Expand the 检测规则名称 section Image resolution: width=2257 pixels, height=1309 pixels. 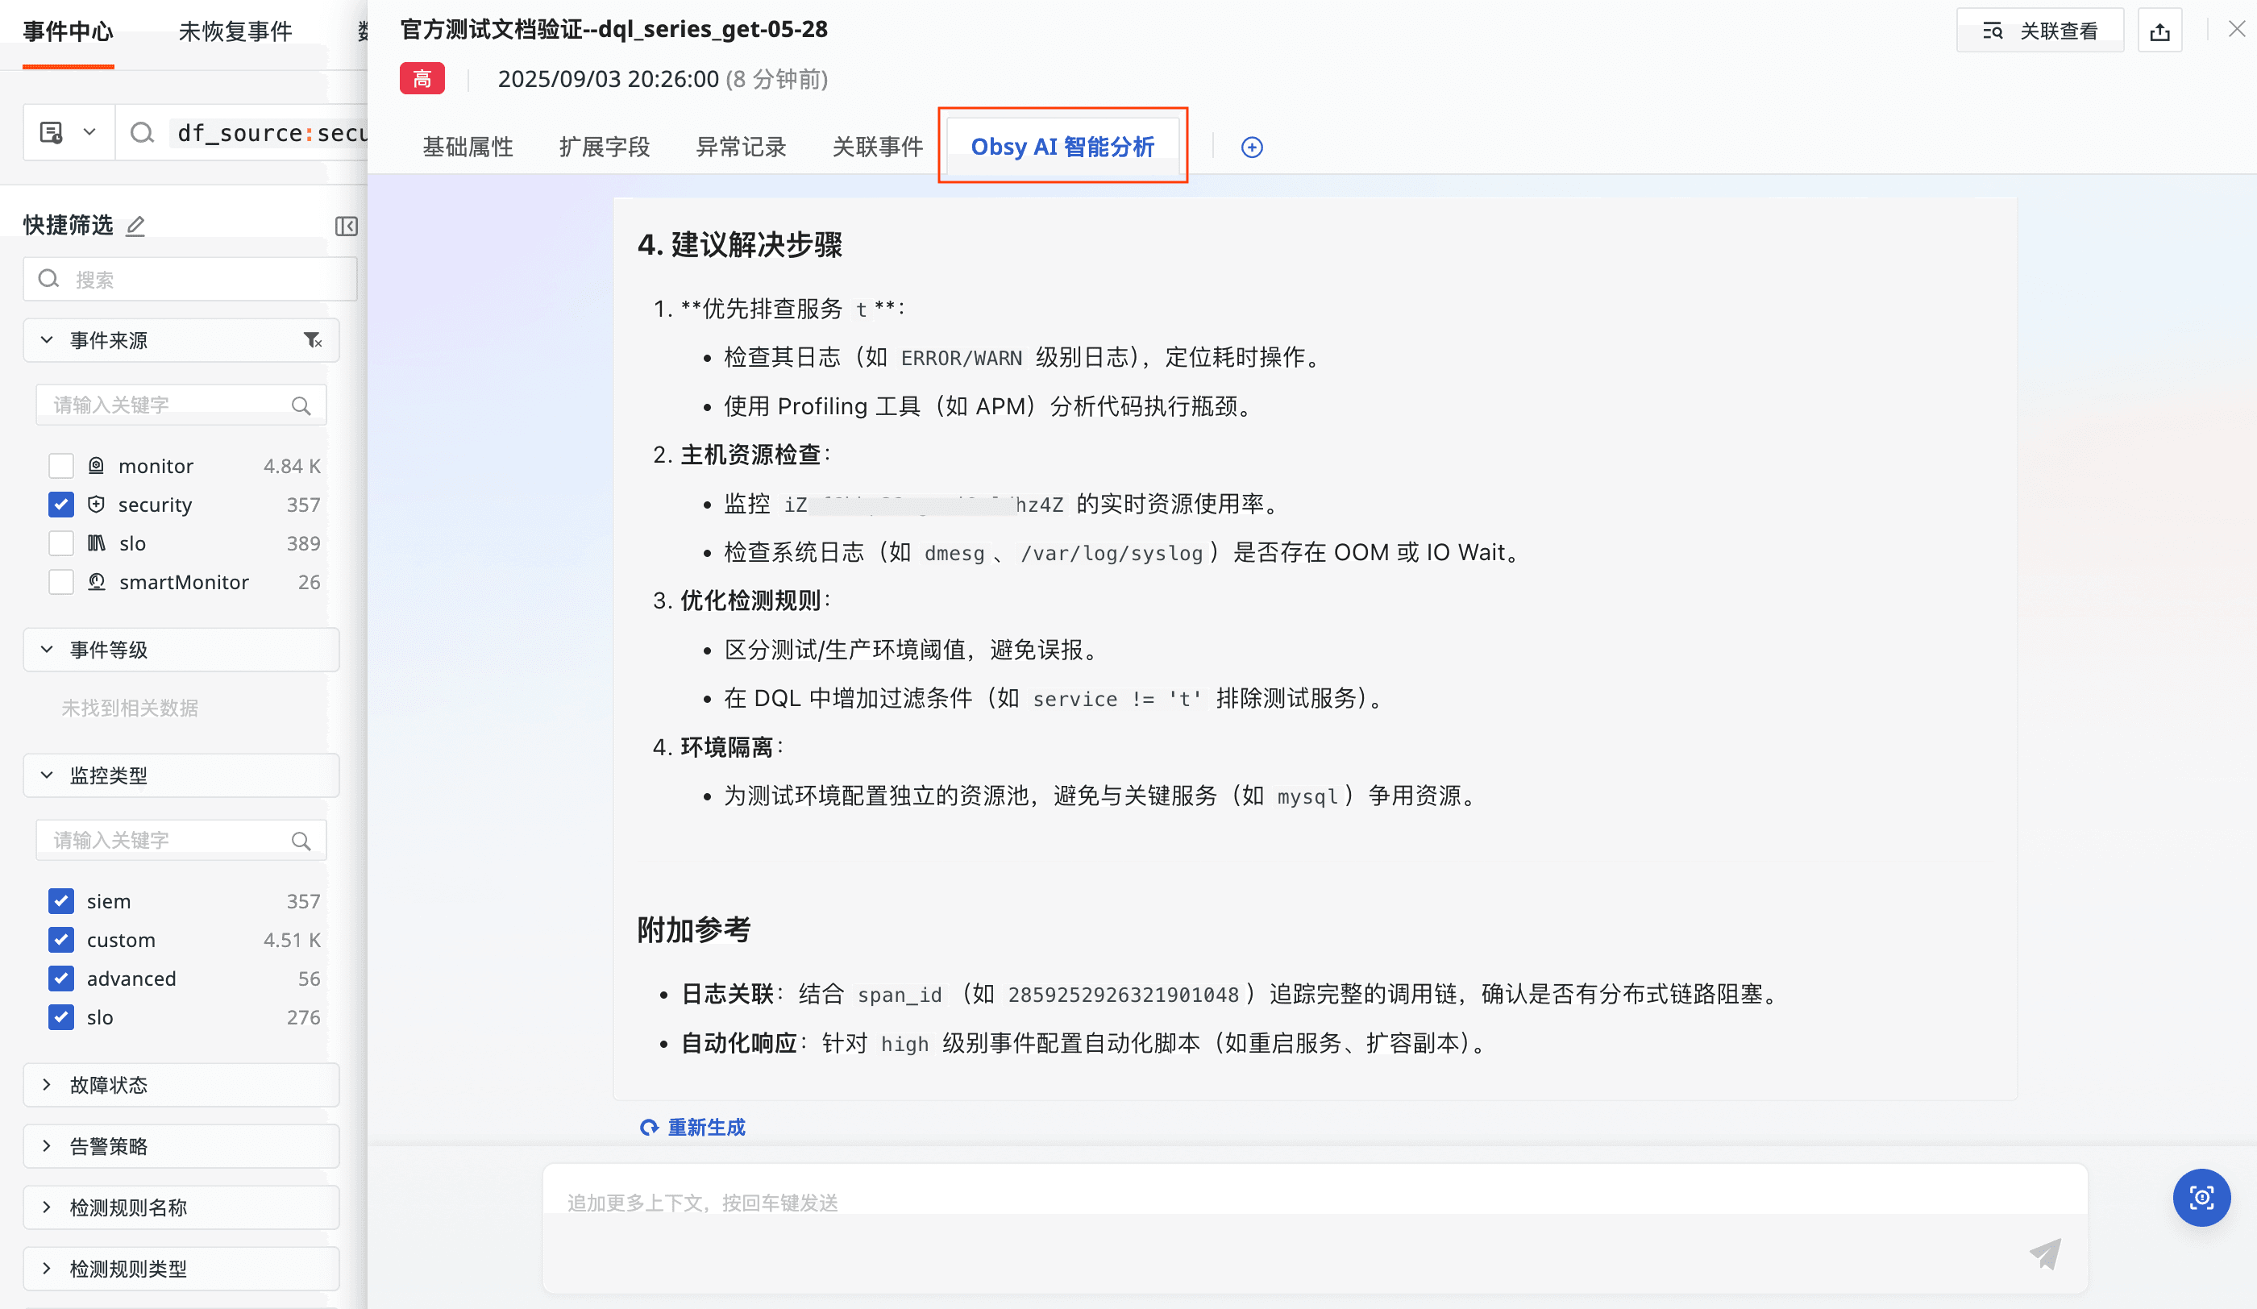coord(181,1207)
